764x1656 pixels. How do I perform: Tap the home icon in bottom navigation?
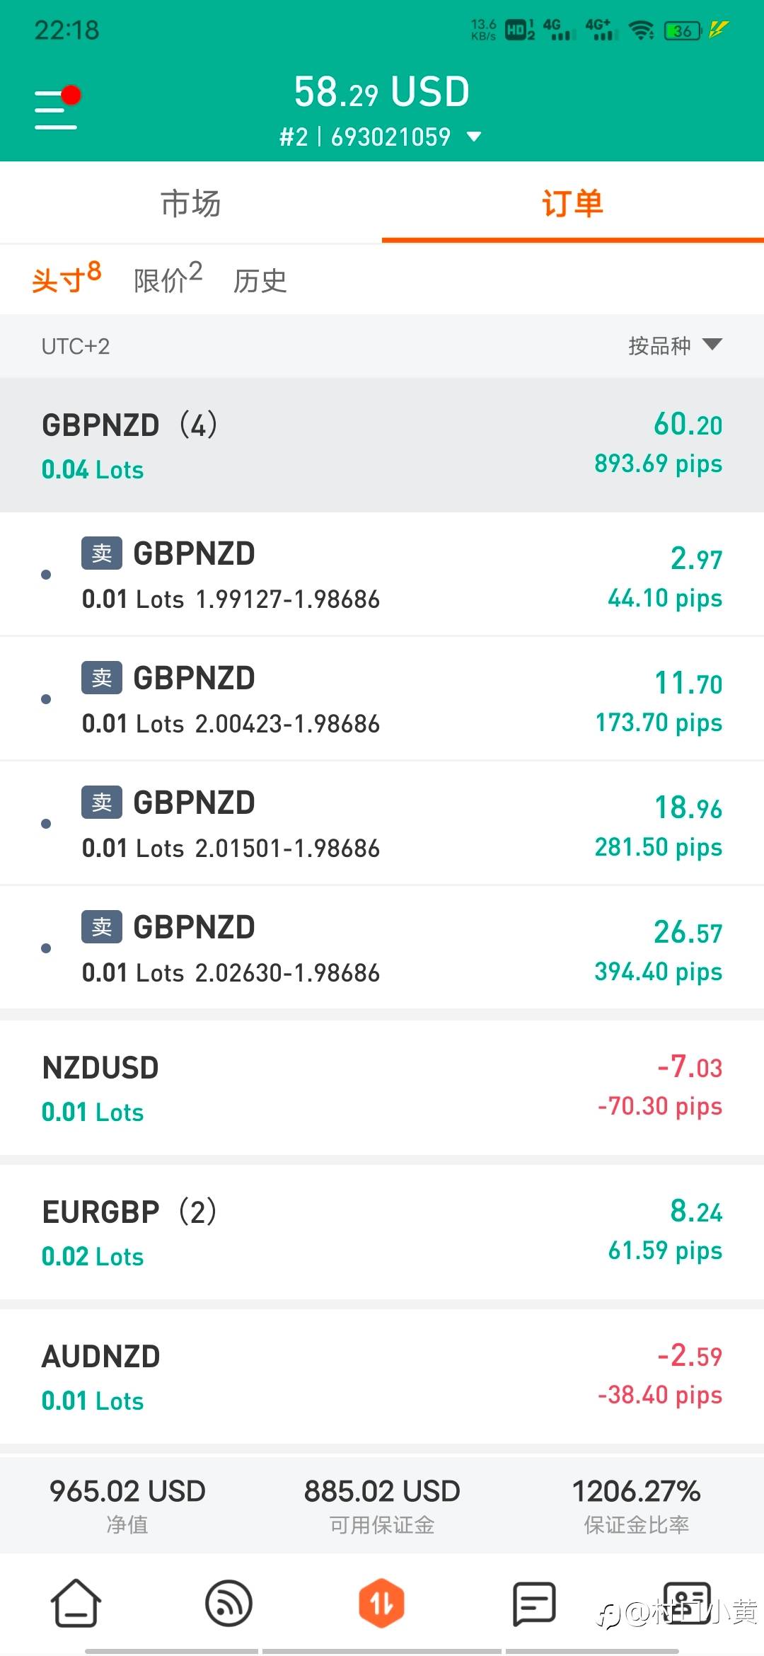76,1603
